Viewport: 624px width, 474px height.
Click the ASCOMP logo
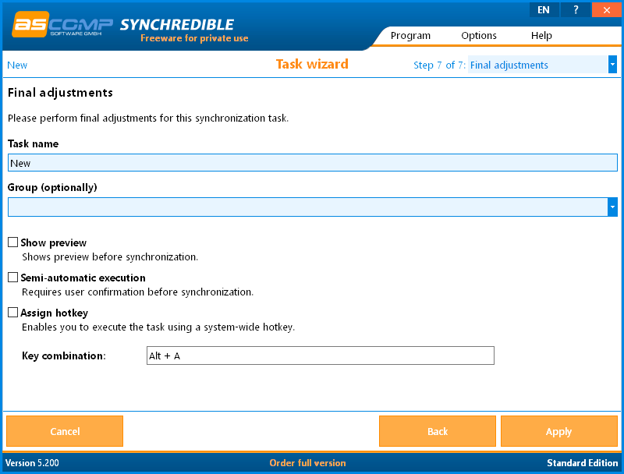(x=62, y=25)
